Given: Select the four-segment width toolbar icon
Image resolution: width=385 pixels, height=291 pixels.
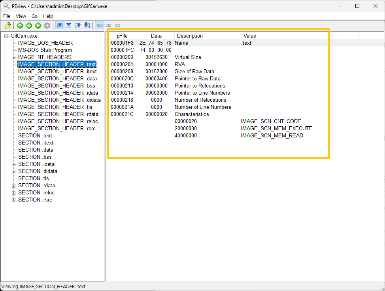Looking at the screenshot, I should [99, 26].
